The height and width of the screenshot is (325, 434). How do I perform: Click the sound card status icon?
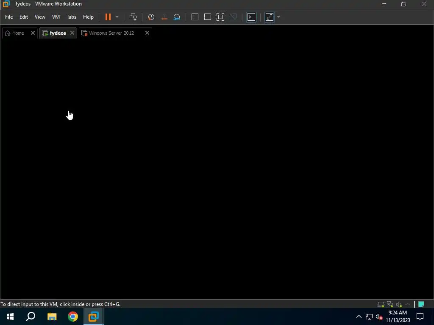click(399, 304)
